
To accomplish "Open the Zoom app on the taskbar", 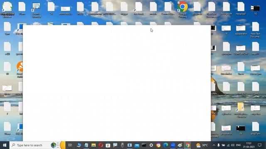I will click(x=173, y=145).
